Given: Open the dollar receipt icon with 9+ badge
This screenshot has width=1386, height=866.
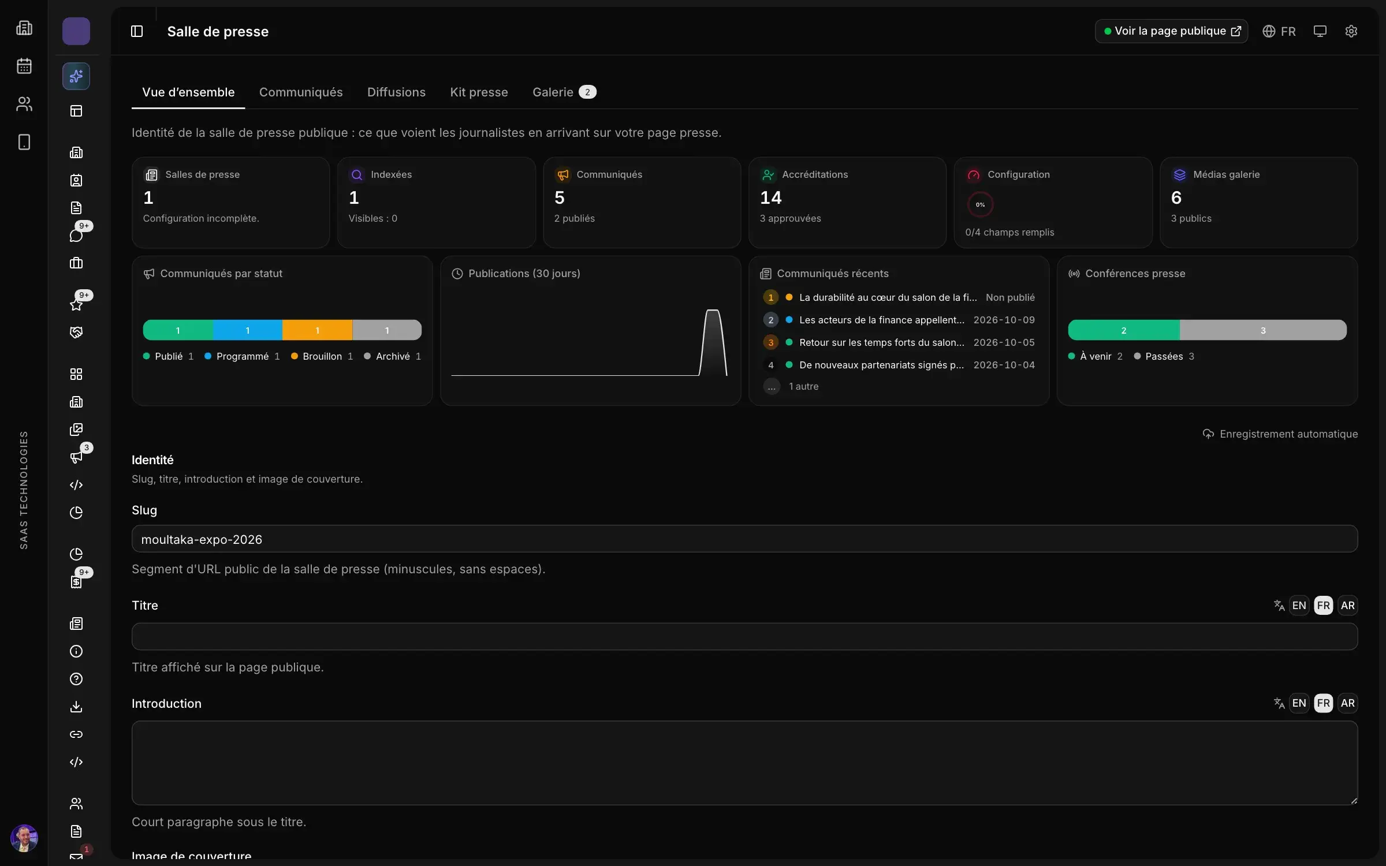Looking at the screenshot, I should click(x=76, y=582).
